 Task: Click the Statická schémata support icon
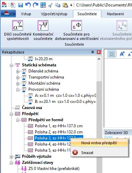pyautogui.click(x=18, y=65)
